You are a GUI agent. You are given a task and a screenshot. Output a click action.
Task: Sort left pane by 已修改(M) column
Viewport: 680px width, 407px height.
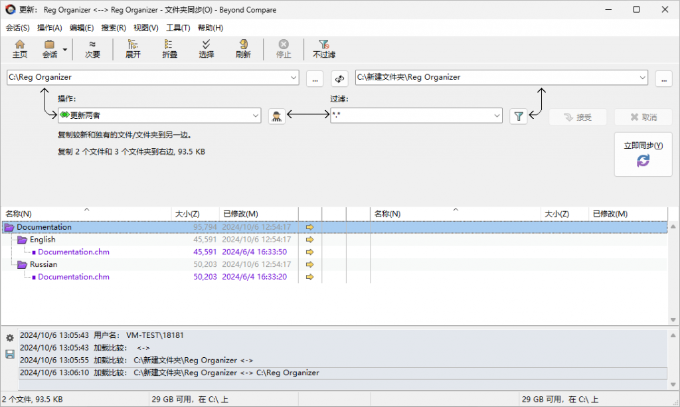(259, 214)
